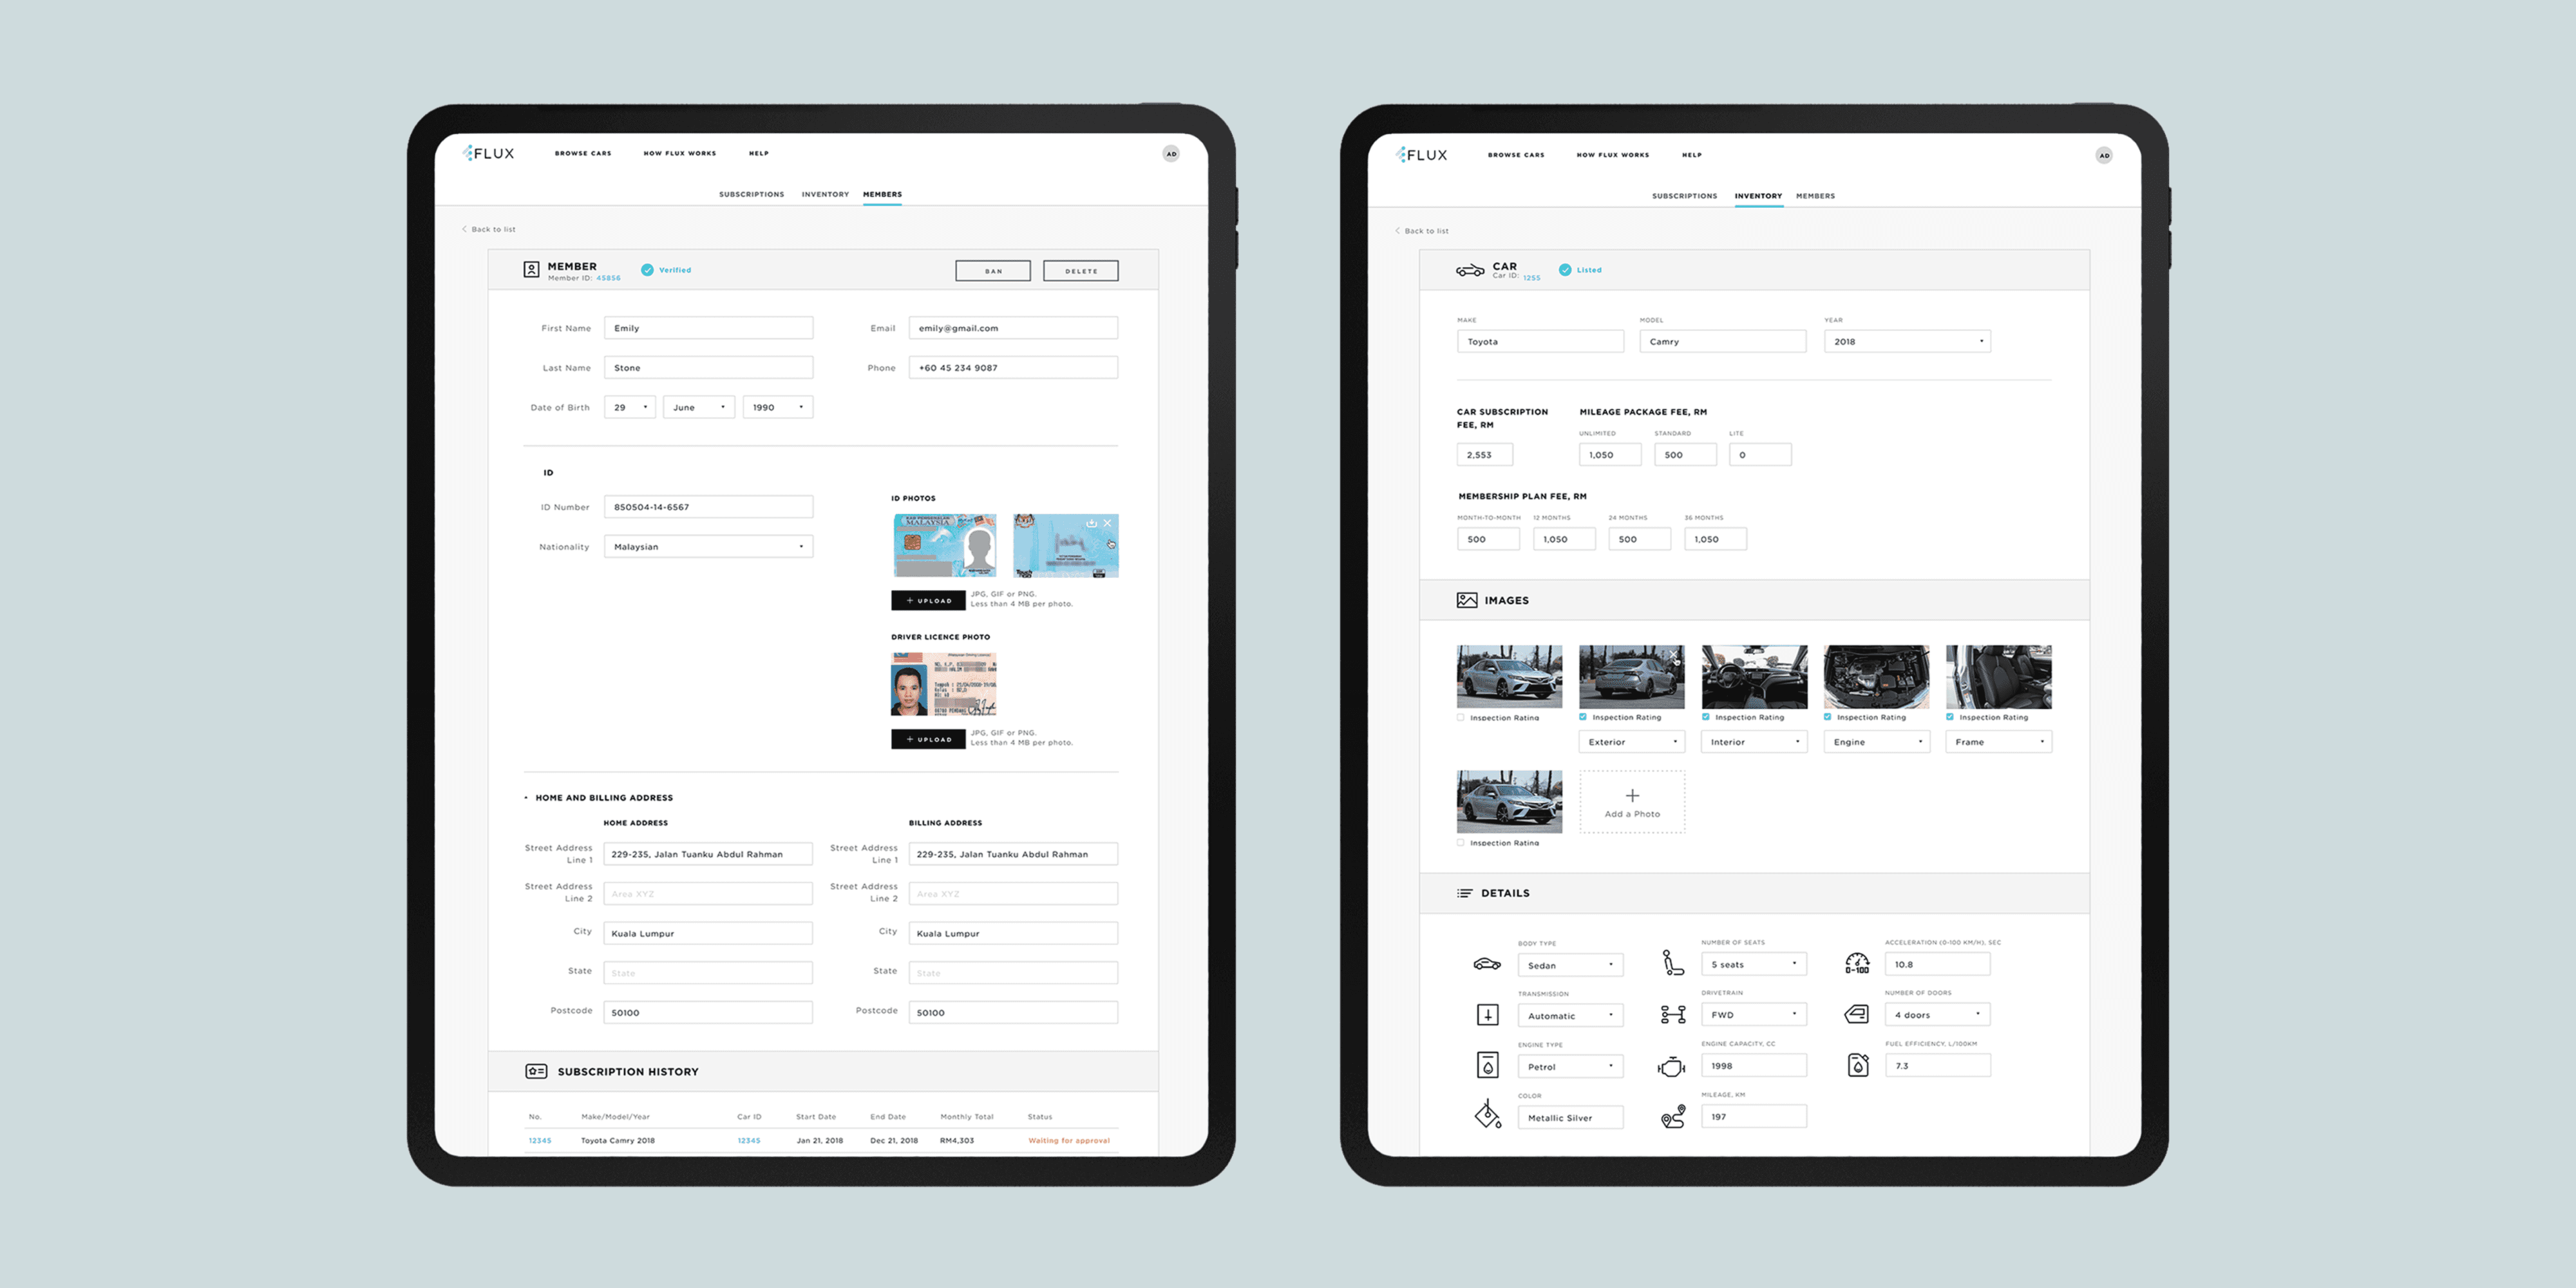
Task: Click the Add a Photo placeholder
Action: click(1632, 802)
